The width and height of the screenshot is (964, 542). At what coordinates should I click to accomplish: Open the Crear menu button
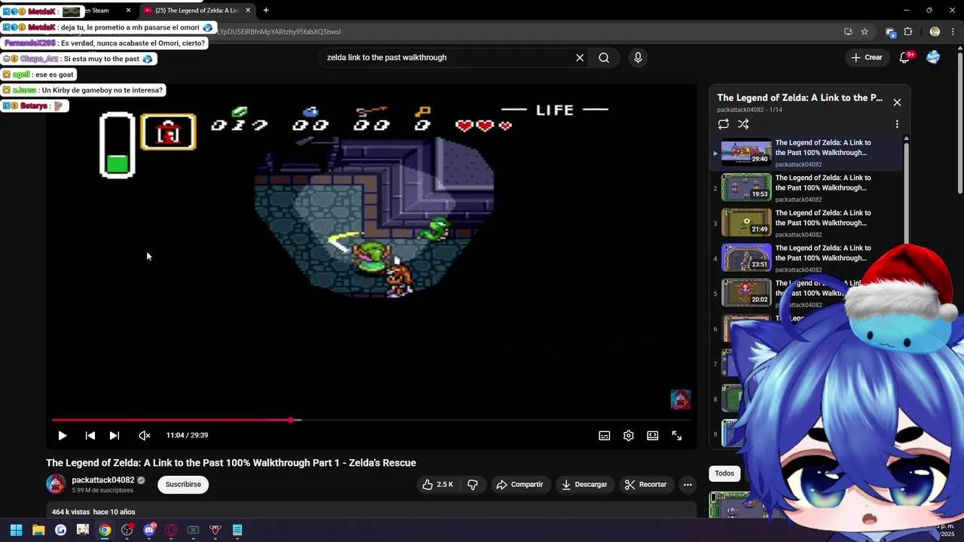click(x=866, y=57)
